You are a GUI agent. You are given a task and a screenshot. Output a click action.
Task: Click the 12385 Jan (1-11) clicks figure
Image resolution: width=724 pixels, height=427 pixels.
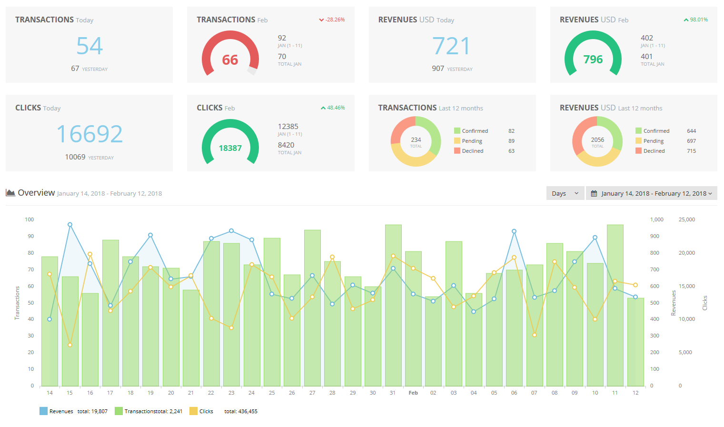[x=288, y=127]
